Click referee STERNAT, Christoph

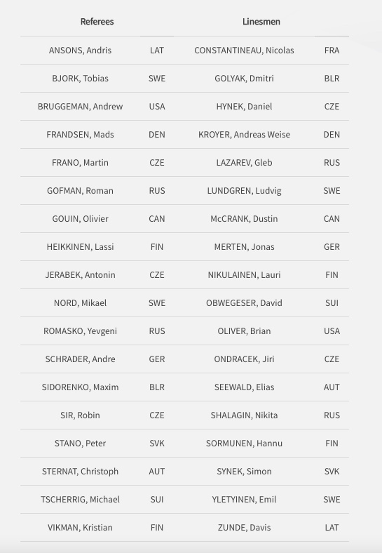[x=80, y=471]
